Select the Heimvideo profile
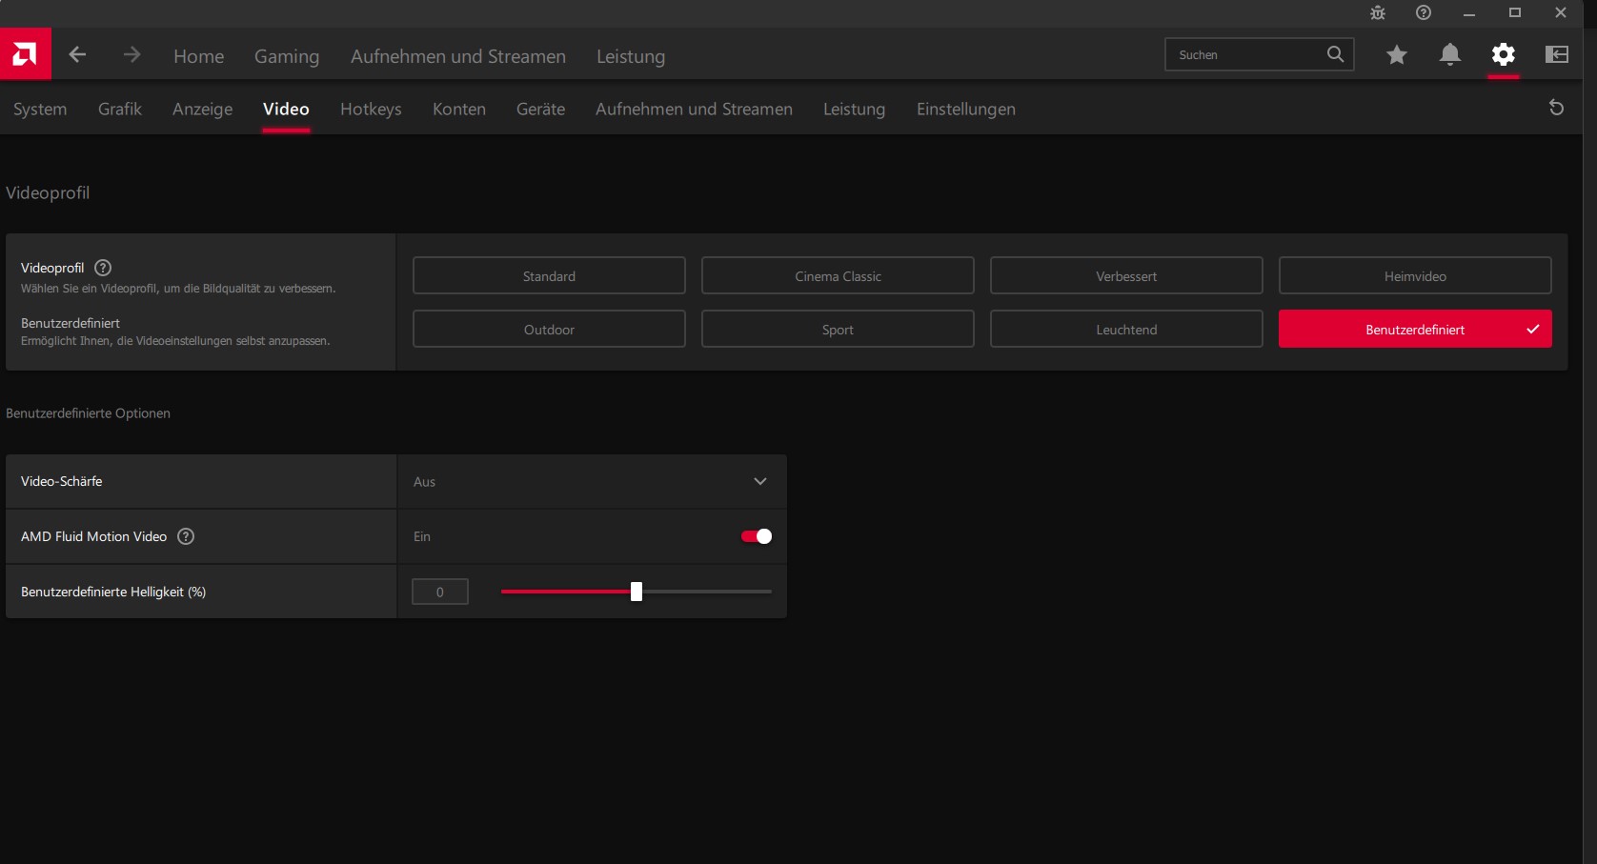The height and width of the screenshot is (864, 1597). [1415, 275]
